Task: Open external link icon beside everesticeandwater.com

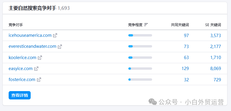Action: (60, 47)
